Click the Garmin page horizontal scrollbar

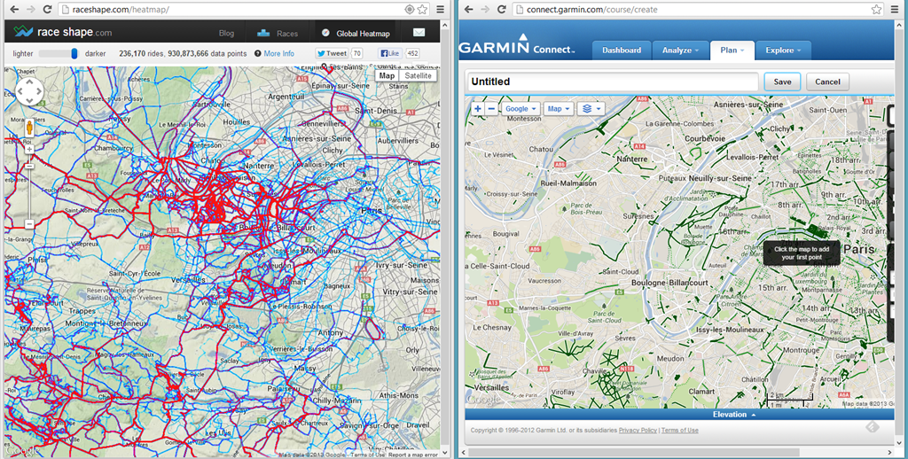tap(634, 452)
